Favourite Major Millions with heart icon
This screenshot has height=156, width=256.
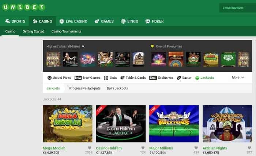(196, 148)
